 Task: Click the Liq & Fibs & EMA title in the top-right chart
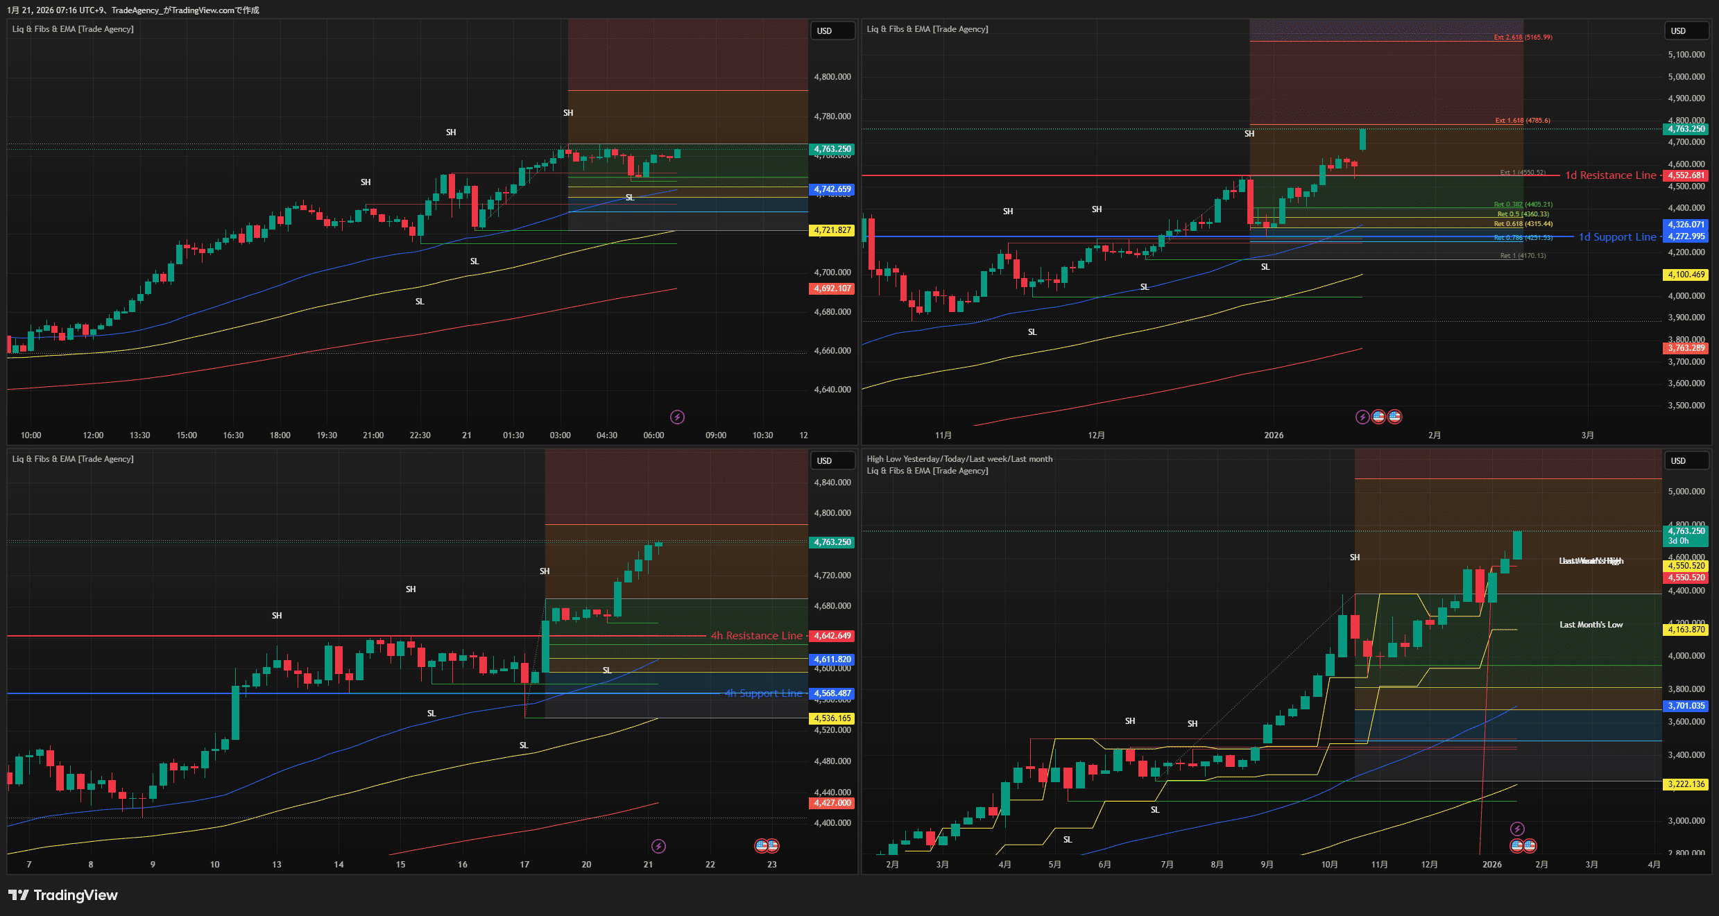[x=927, y=29]
